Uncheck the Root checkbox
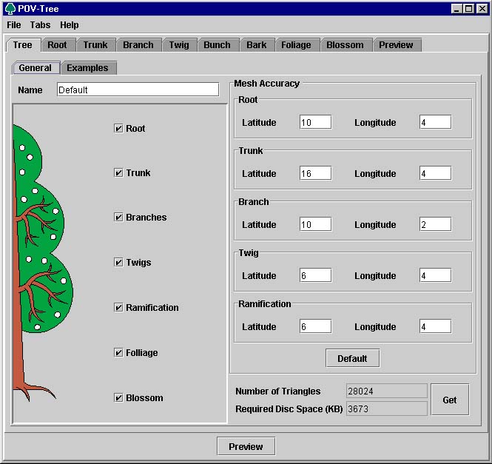The image size is (492, 464). click(x=118, y=128)
